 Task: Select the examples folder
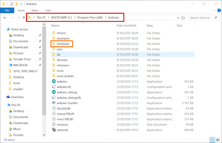pos(122,38)
